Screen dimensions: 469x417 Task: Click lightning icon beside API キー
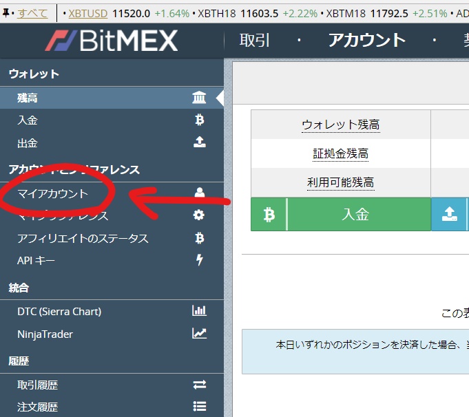coord(200,260)
